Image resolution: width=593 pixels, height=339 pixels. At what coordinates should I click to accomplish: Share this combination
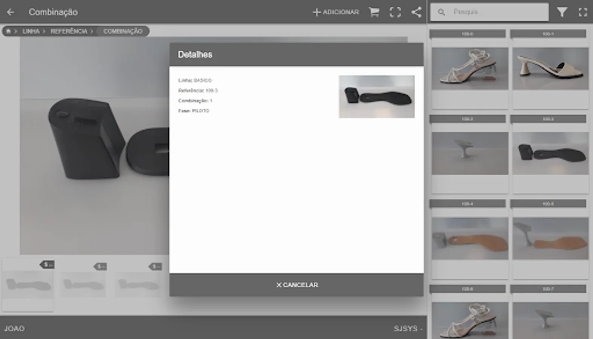pos(416,12)
